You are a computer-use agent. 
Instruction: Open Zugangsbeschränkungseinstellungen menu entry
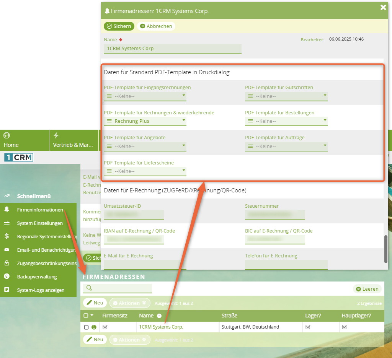tap(47, 263)
